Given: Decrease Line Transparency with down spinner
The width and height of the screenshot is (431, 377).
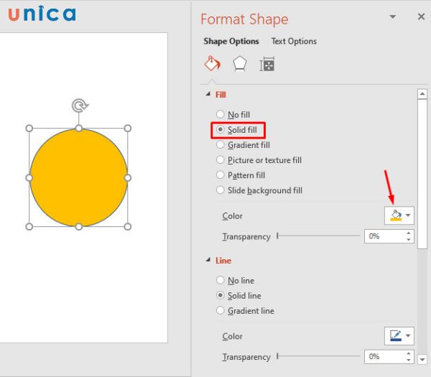Looking at the screenshot, I should [409, 360].
